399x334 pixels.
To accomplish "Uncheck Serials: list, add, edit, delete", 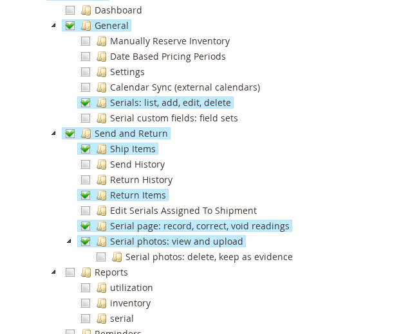I will pos(86,103).
